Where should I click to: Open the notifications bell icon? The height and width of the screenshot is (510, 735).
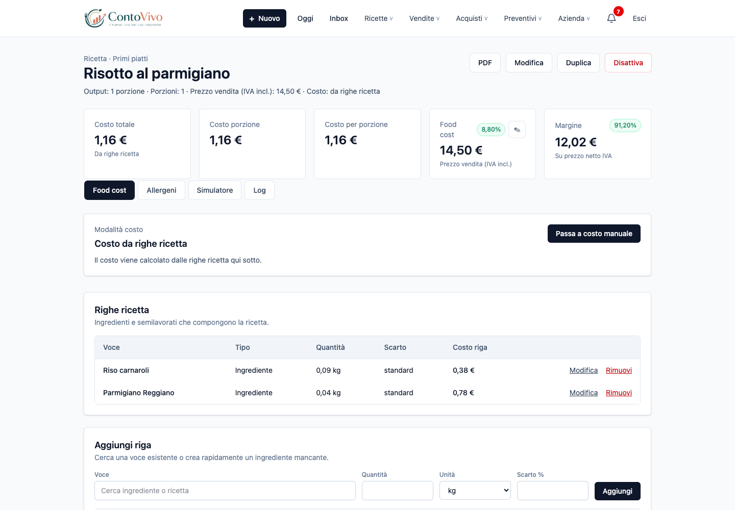[x=611, y=18]
